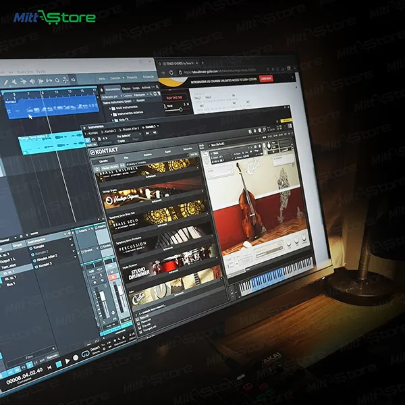
Task: Click the Manage Libraries button in Kontakt
Action: (111, 167)
